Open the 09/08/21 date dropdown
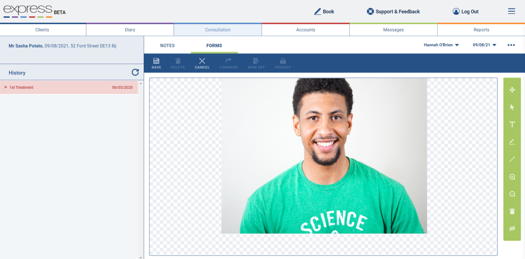 click(x=485, y=45)
